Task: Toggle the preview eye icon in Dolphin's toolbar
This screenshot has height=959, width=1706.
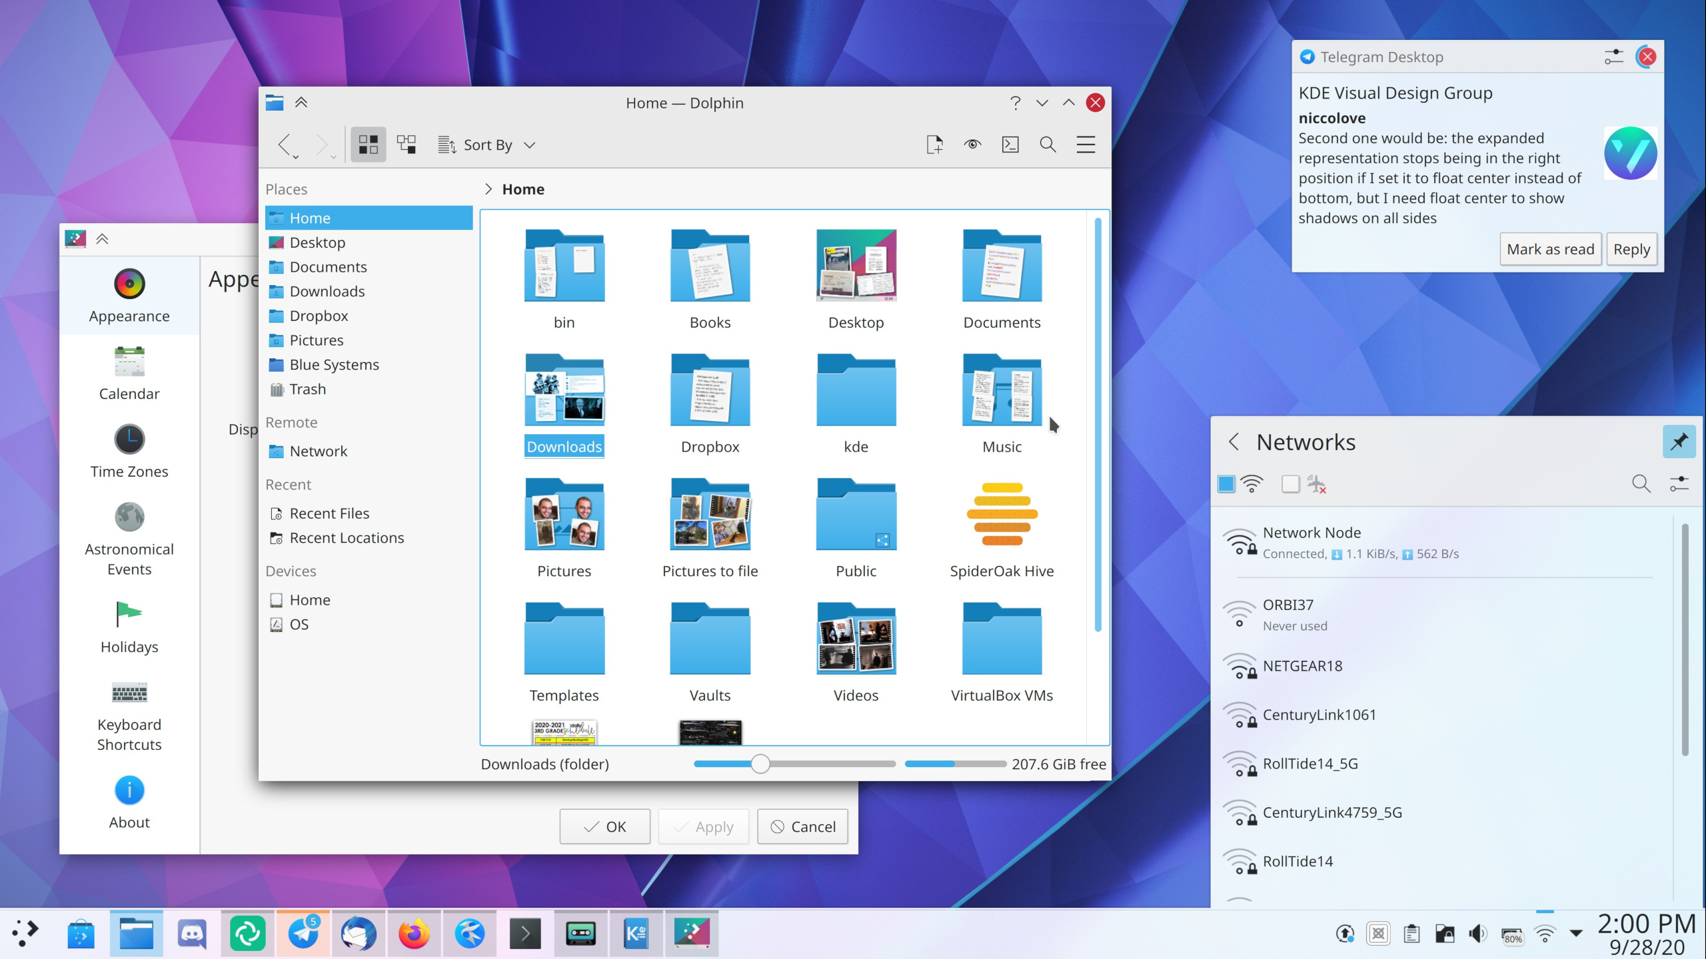Action: pyautogui.click(x=972, y=145)
